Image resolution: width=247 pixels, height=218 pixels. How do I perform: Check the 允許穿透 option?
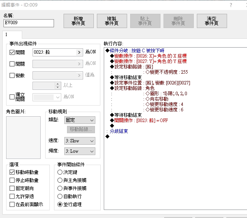coord(12,196)
